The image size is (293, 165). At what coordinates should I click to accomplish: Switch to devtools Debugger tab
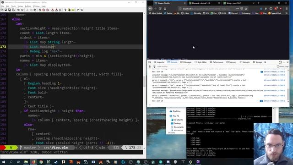click(x=186, y=62)
